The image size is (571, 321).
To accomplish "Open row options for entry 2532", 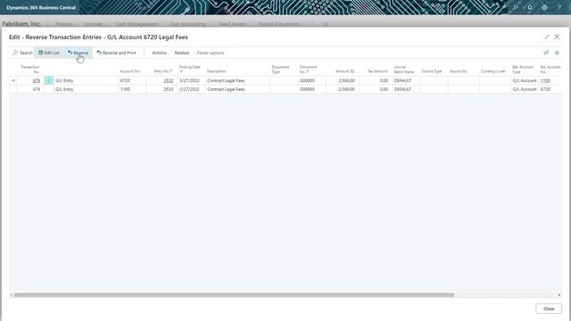I will point(49,80).
